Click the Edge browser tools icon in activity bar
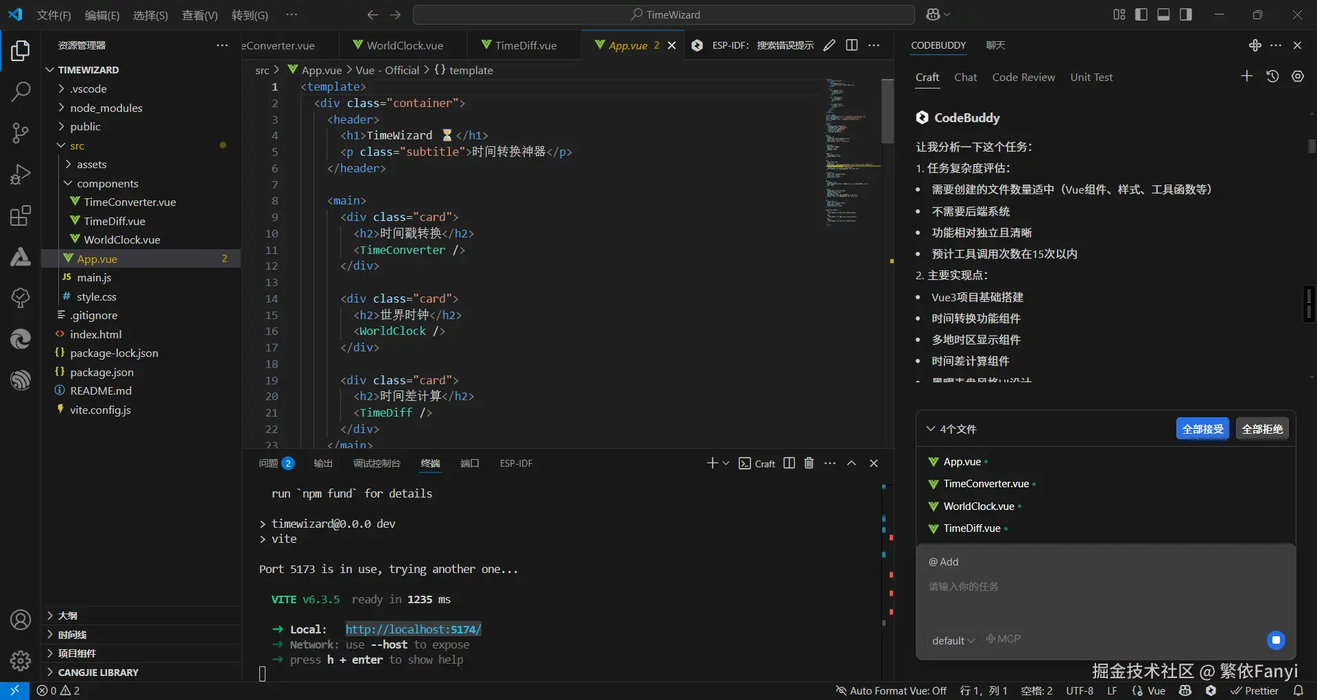 21,339
